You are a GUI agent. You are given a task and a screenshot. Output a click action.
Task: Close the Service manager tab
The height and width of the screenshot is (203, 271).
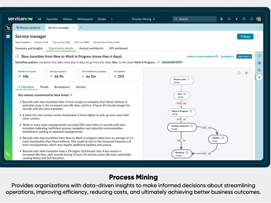click(x=74, y=27)
